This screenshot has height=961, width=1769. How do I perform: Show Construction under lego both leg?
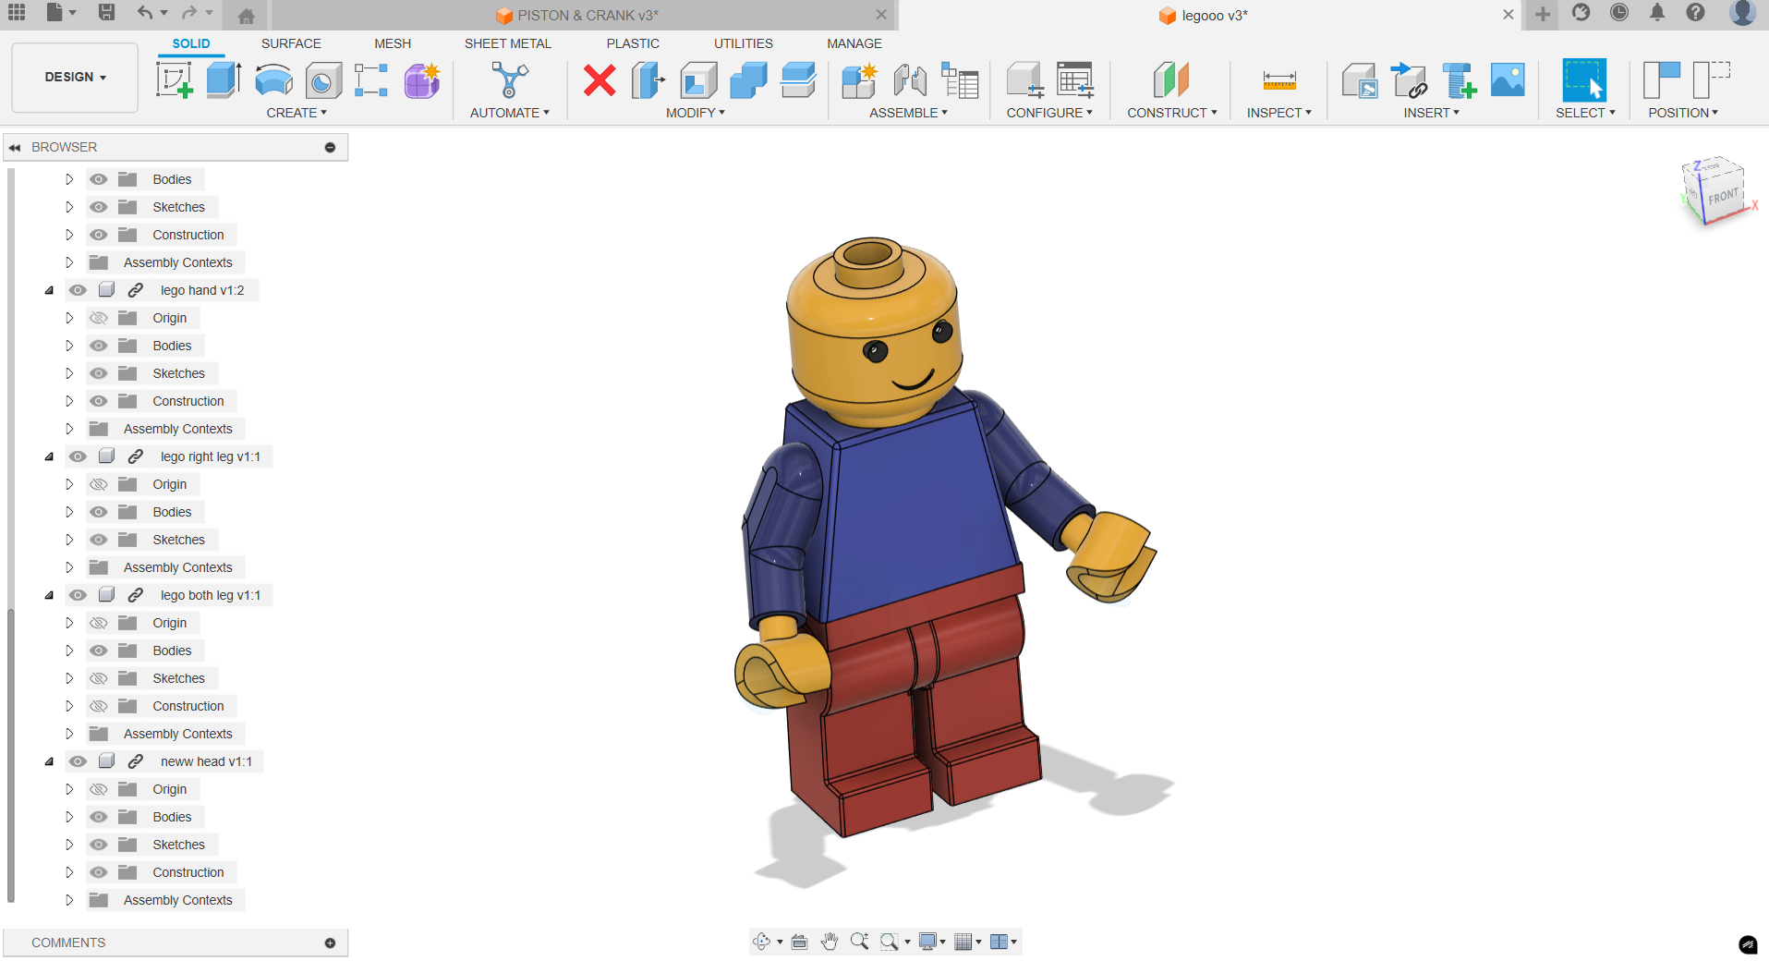pyautogui.click(x=99, y=706)
